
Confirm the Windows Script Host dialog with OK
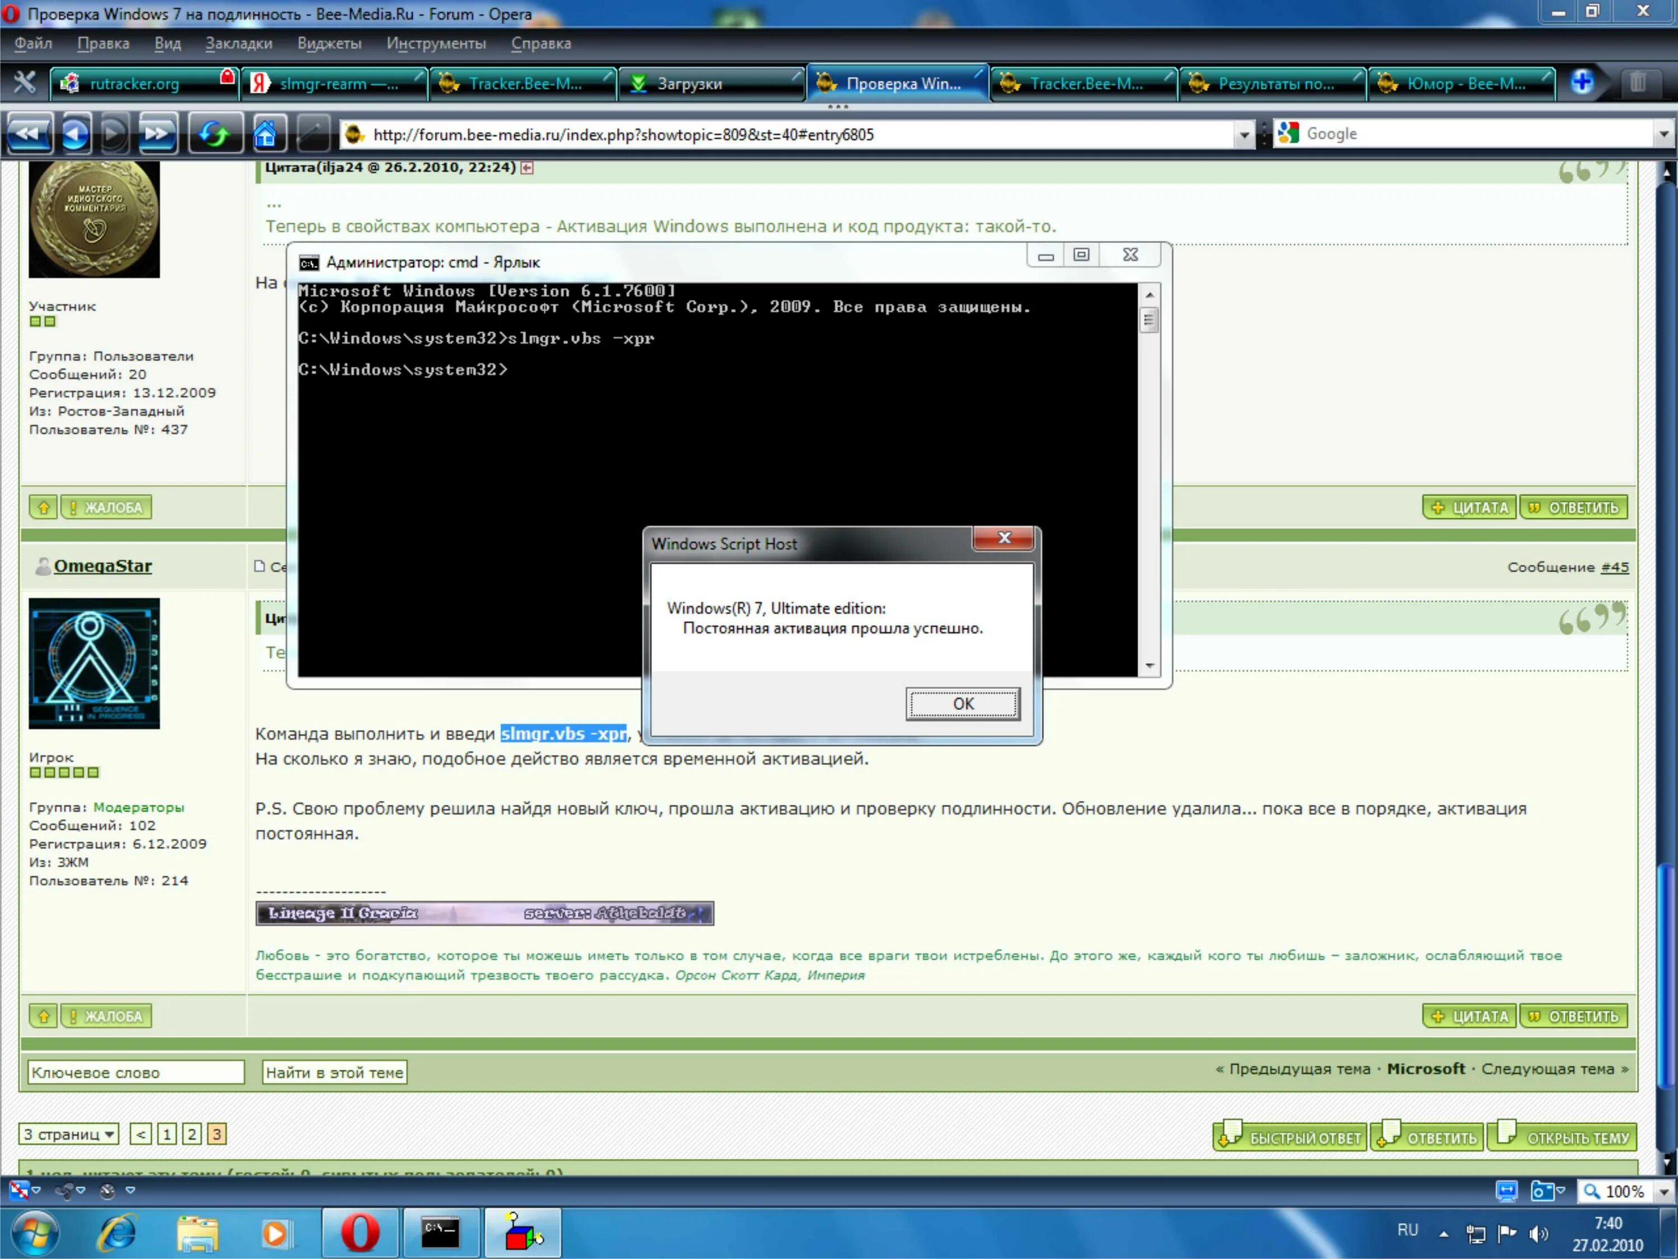point(963,703)
